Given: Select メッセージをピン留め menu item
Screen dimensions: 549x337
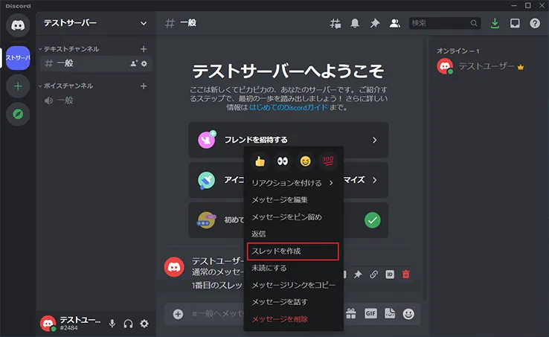Looking at the screenshot, I should [x=293, y=216].
